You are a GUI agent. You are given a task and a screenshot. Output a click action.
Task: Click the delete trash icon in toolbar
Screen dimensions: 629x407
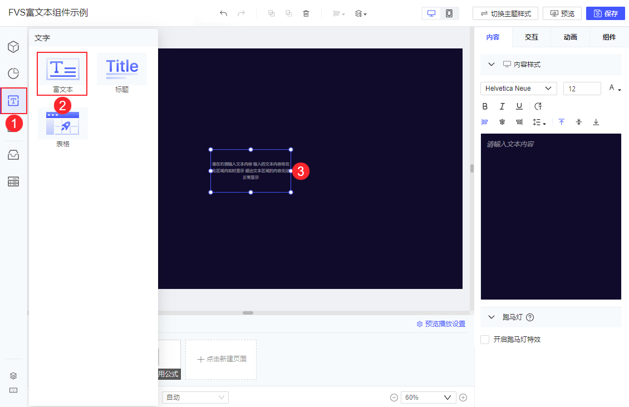click(x=306, y=14)
